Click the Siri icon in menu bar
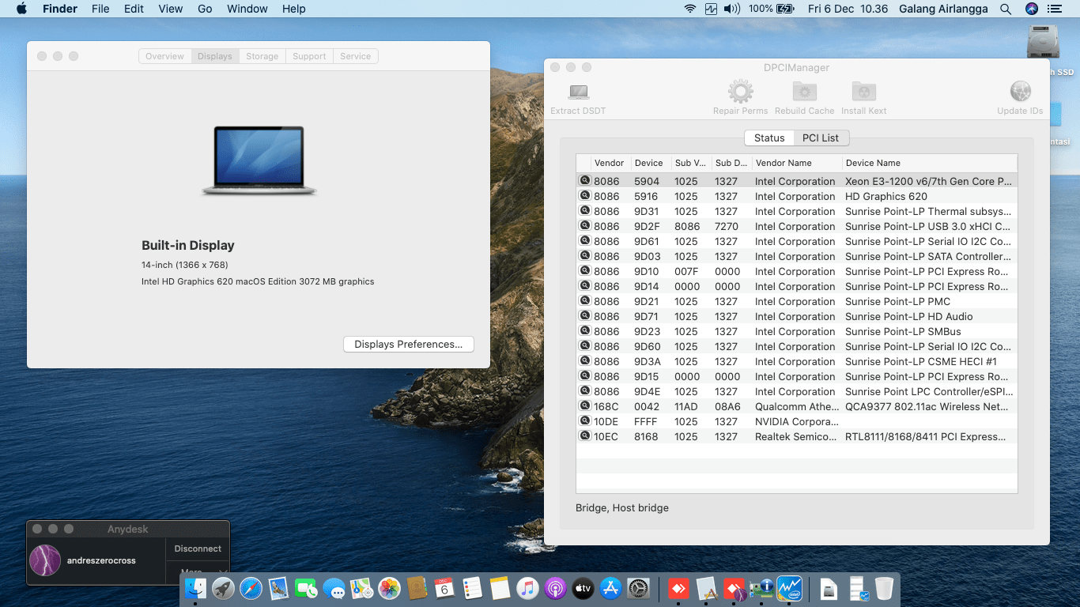 (1031, 9)
